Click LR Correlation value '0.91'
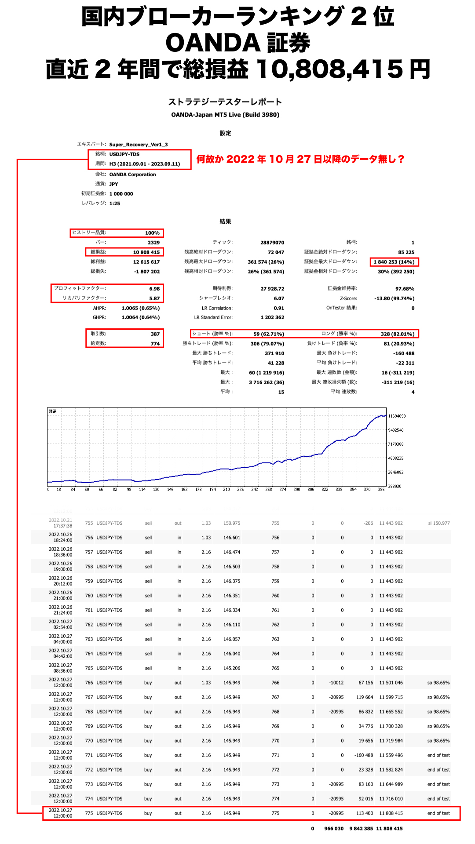The image size is (475, 844). click(279, 308)
